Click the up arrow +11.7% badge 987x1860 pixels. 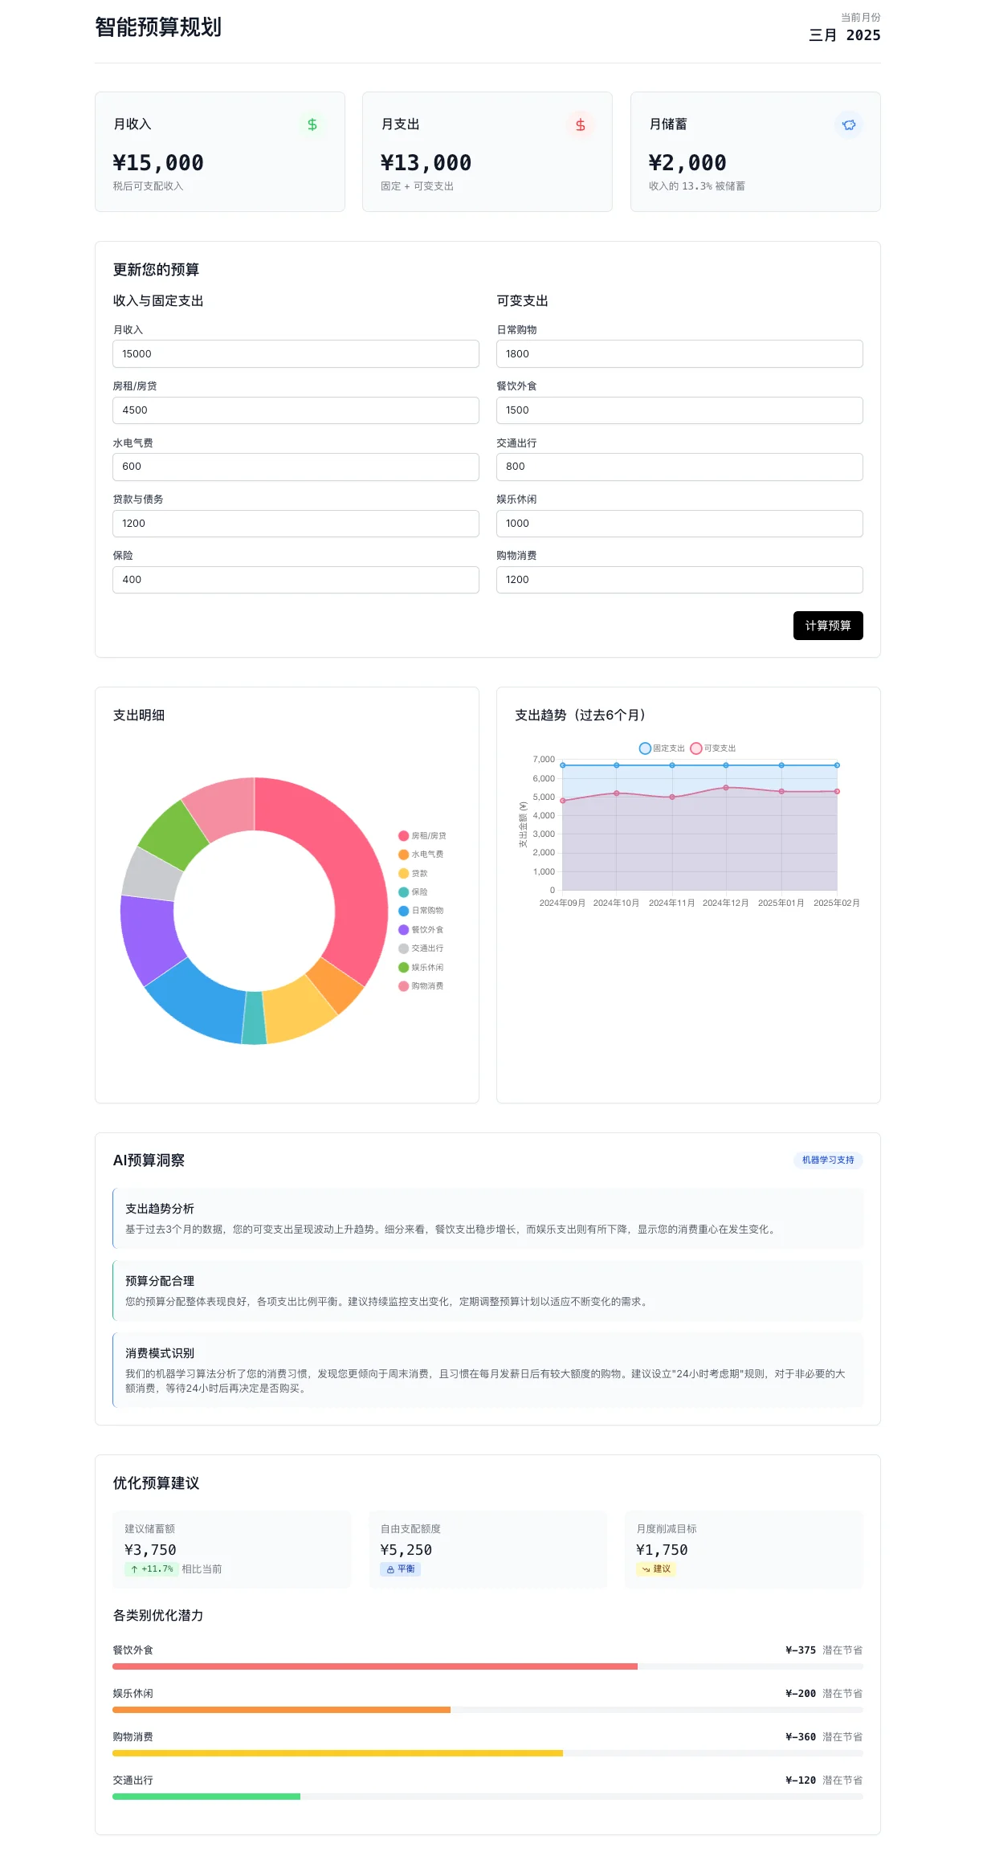pyautogui.click(x=151, y=1568)
